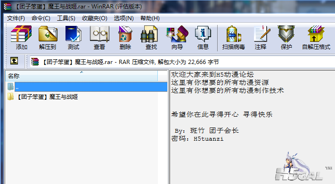Viewport: 335px width, 184px height.
Task: Click comment line 这里有你想要的所有动漫制作技术
Action: pyautogui.click(x=227, y=90)
